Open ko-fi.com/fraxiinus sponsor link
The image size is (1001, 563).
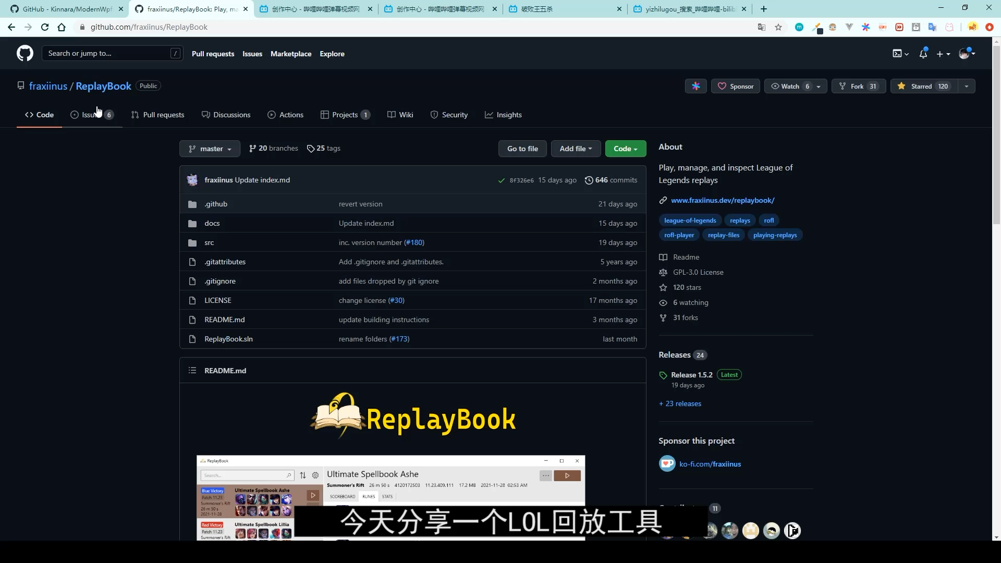[x=710, y=464]
